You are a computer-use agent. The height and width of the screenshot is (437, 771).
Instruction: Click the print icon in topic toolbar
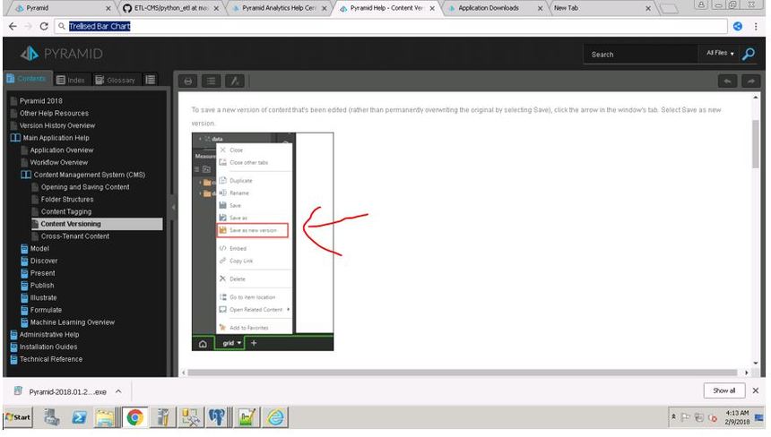[x=188, y=81]
